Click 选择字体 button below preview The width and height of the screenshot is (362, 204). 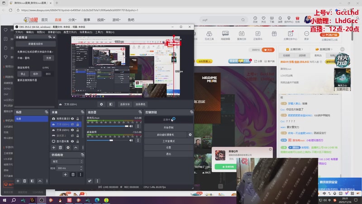click(x=125, y=104)
